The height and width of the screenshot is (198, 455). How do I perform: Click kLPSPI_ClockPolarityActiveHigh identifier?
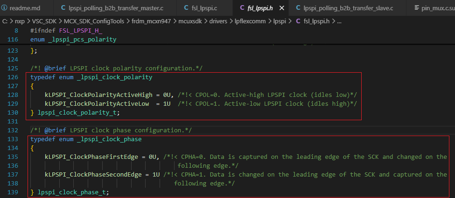[x=98, y=95]
